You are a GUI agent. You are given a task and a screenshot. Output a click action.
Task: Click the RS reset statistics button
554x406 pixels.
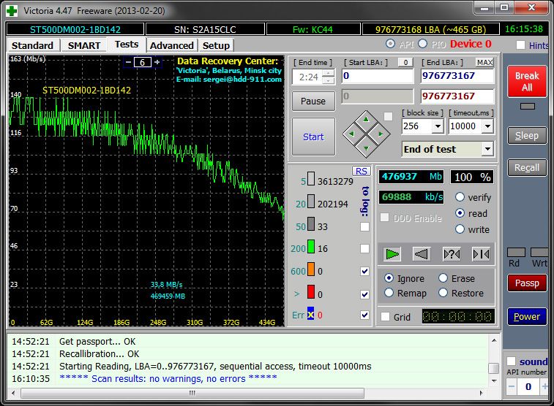pos(361,171)
